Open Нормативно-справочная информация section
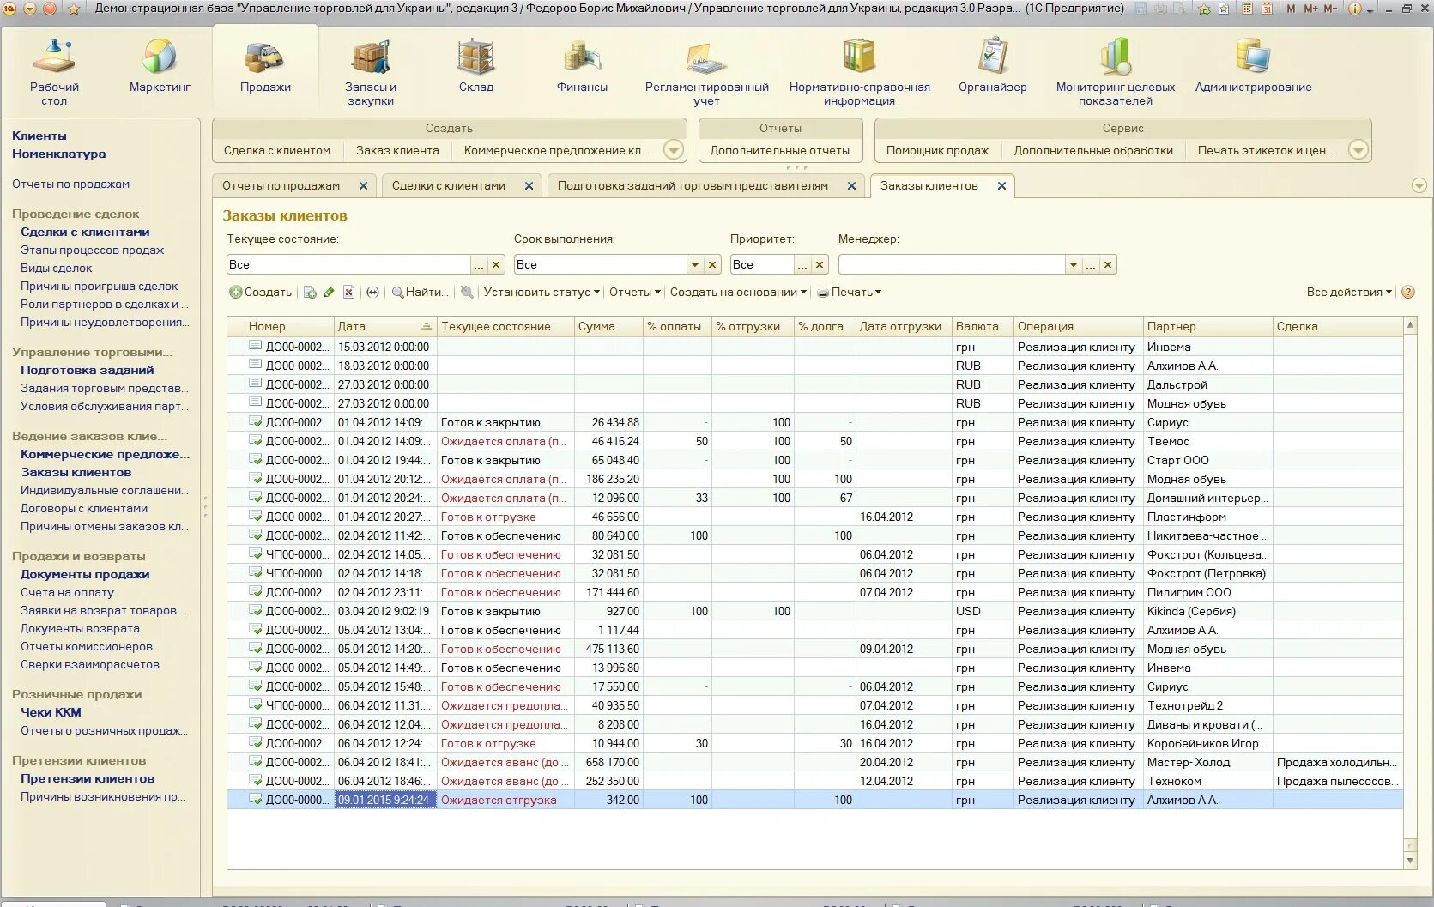Screen dimensions: 1434x907 pos(860,72)
